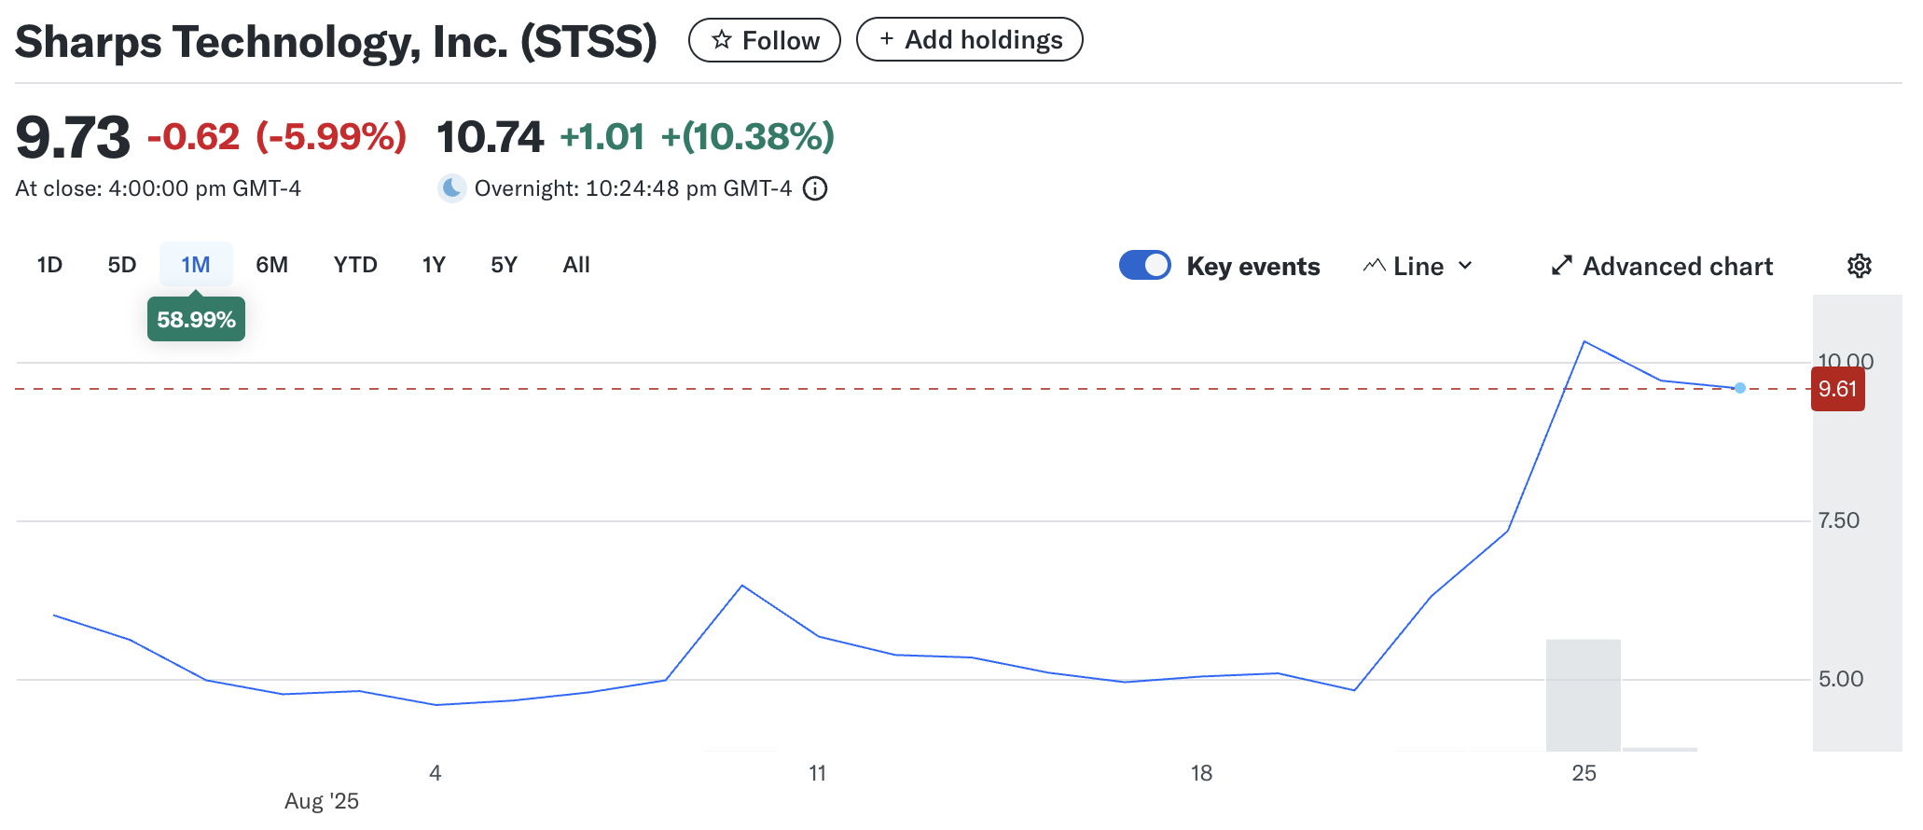Click the 4 date axis label
1923x830 pixels.
(436, 773)
